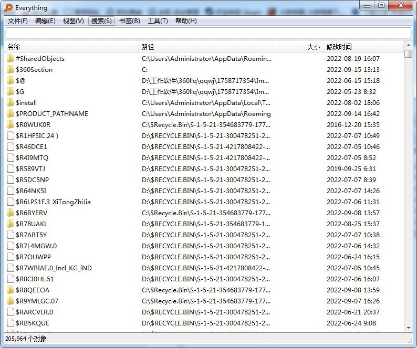This screenshot has width=417, height=348.
Task: Click the #SharedObjects folder icon
Action: 10,58
